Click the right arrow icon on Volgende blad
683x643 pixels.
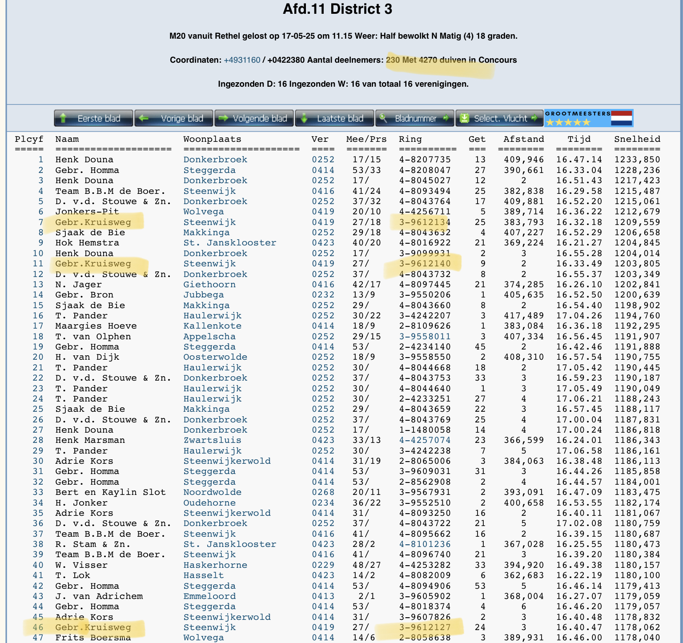(x=223, y=118)
